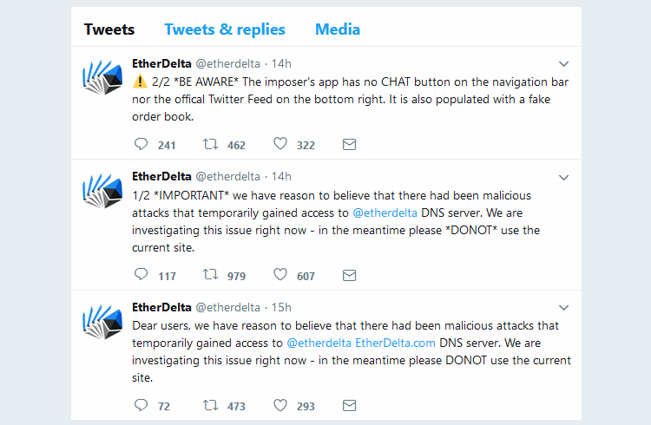This screenshot has height=425, width=651.
Task: Retweet the Dear users tweet
Action: click(210, 405)
